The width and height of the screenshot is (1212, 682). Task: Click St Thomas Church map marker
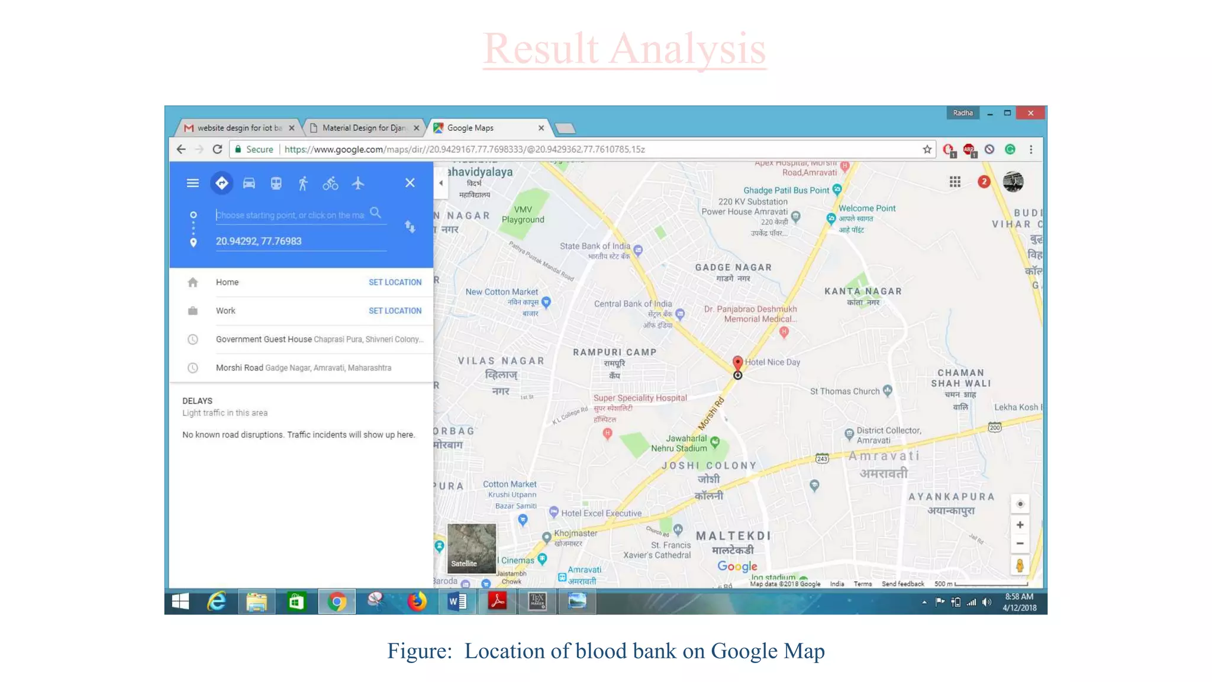point(887,390)
